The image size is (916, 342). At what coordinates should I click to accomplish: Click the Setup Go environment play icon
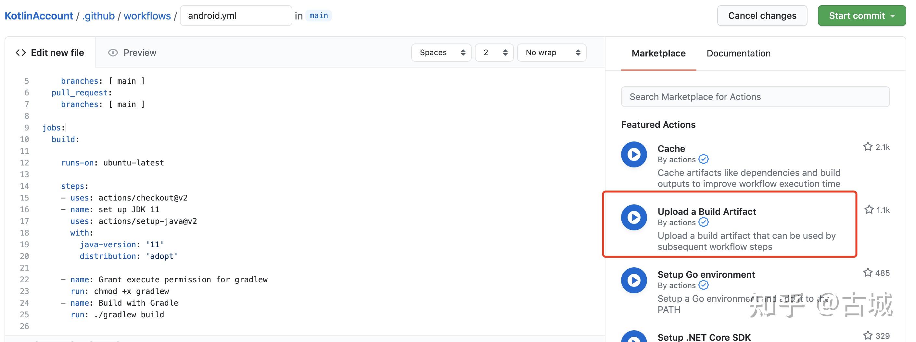pos(634,280)
